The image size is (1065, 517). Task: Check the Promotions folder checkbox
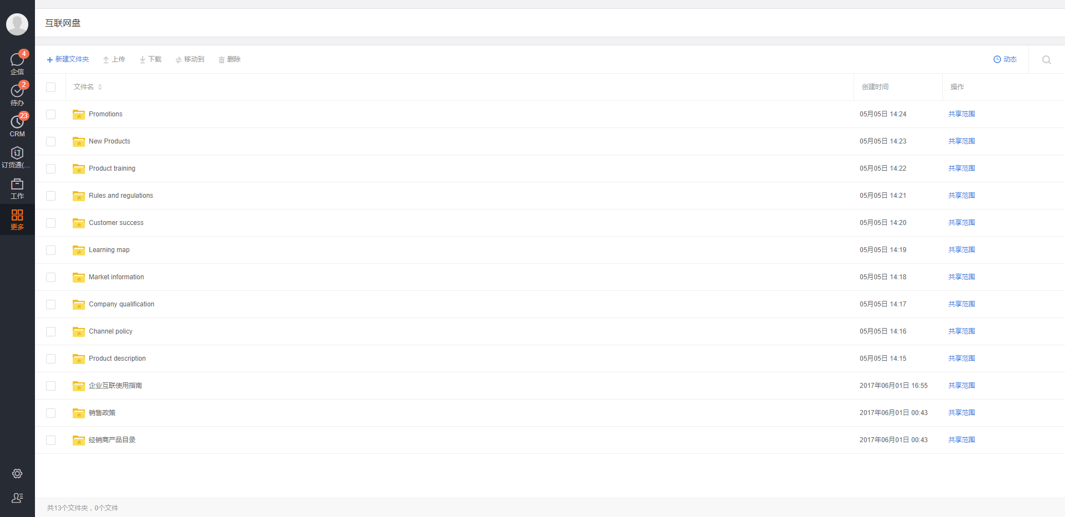coord(51,114)
